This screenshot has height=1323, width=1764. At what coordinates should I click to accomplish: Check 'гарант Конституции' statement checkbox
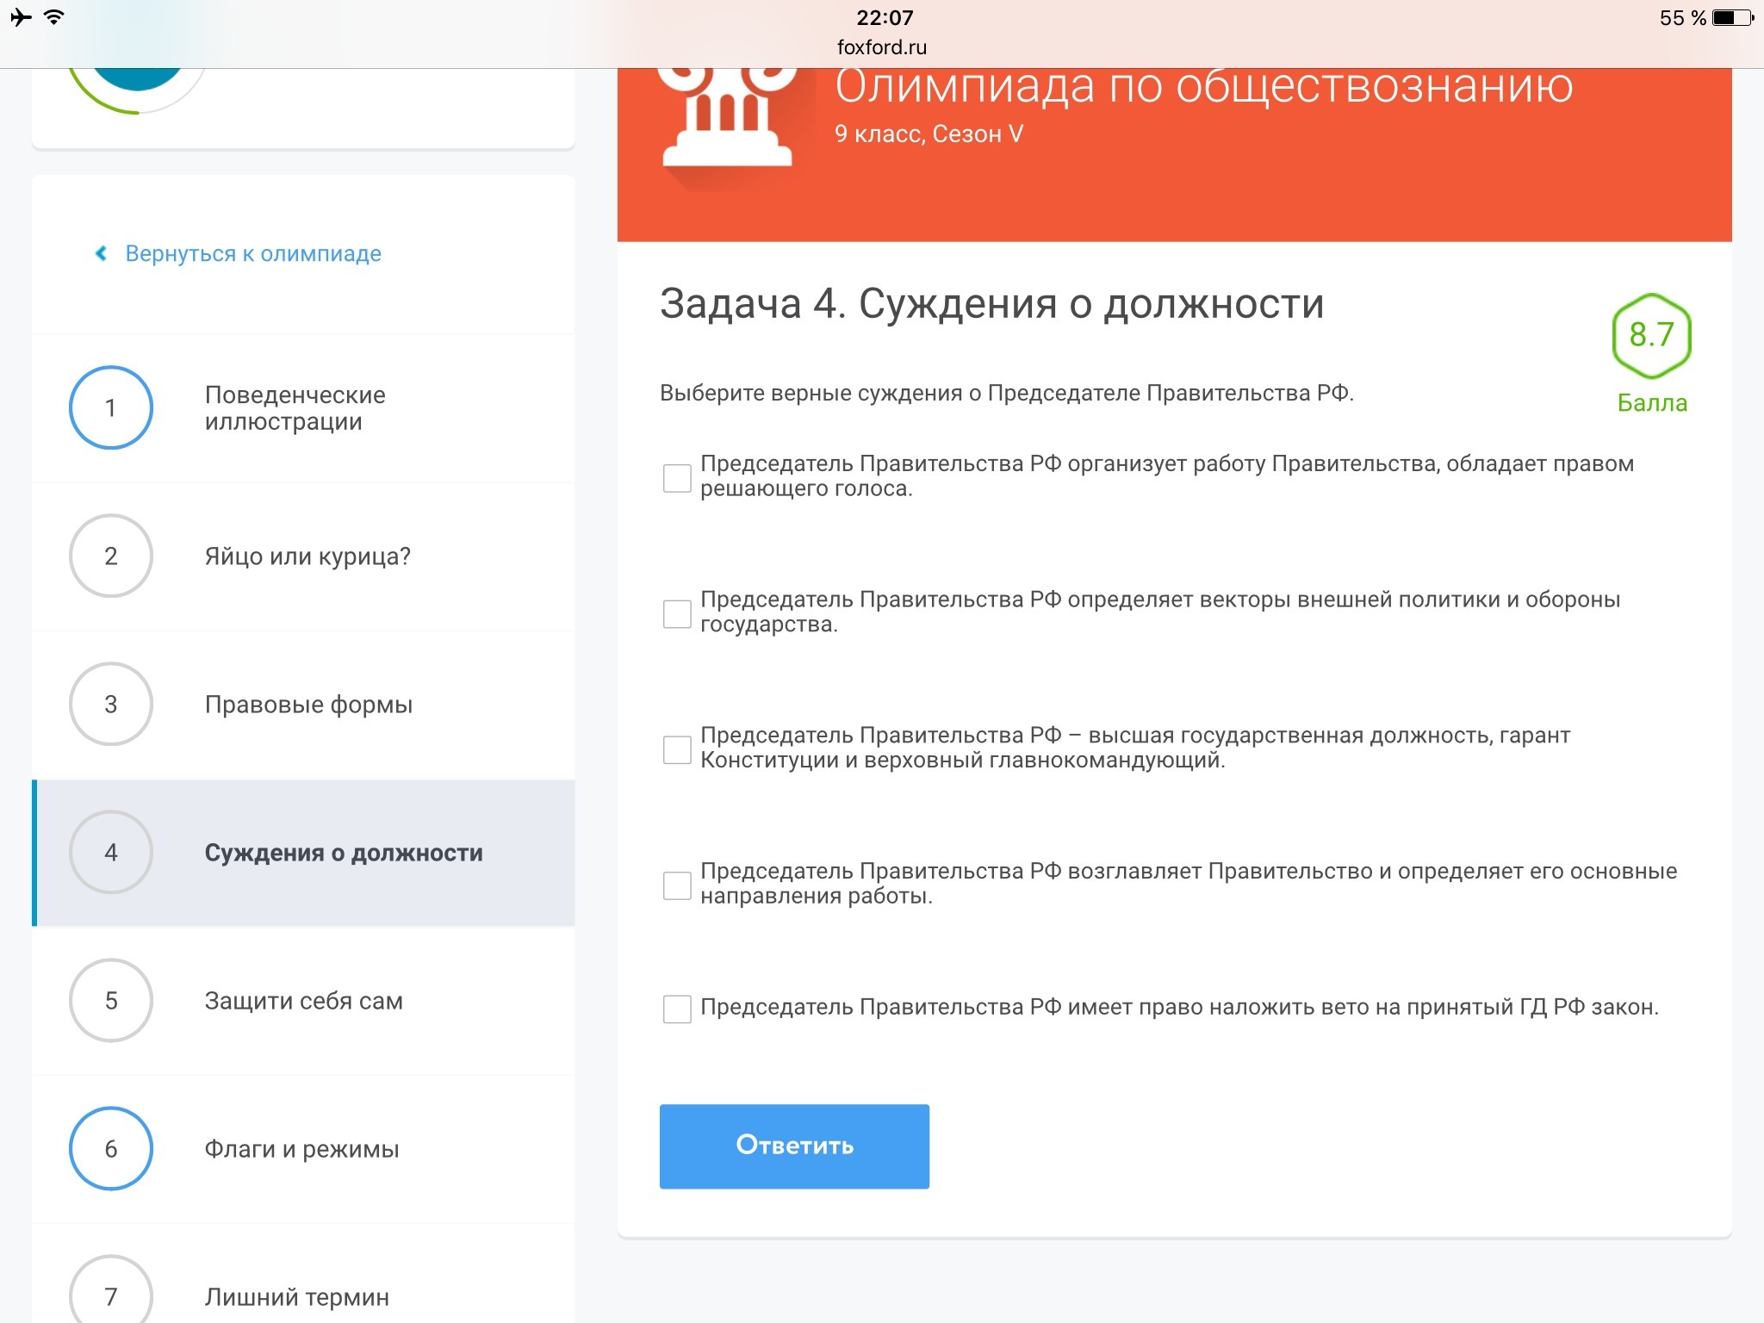click(x=677, y=749)
